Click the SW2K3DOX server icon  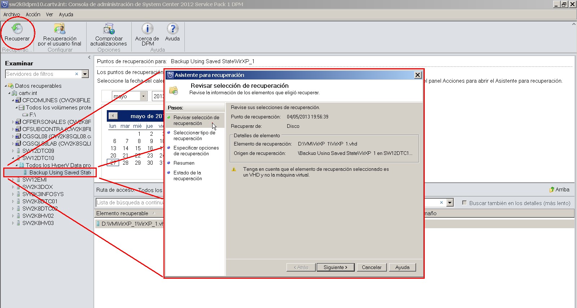point(18,187)
